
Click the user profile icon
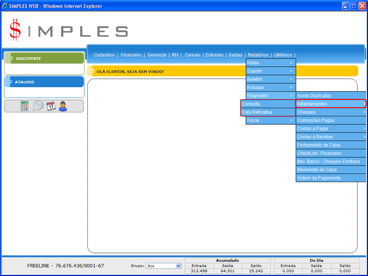point(63,106)
